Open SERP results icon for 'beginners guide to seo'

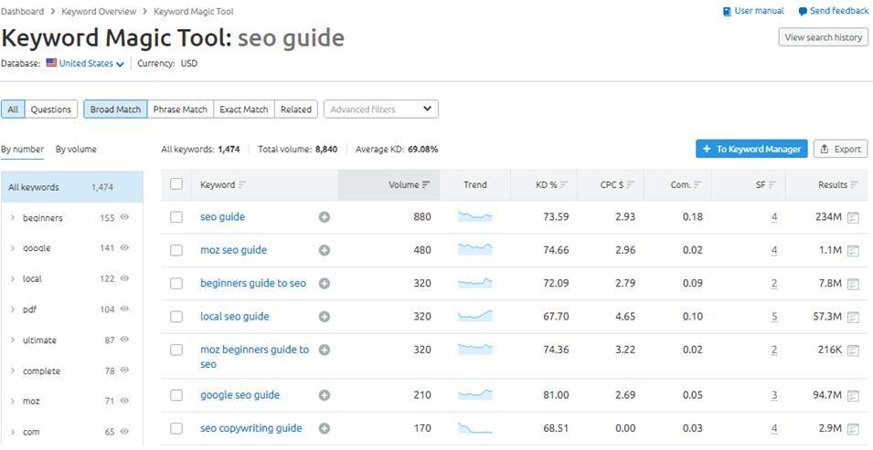pos(853,284)
